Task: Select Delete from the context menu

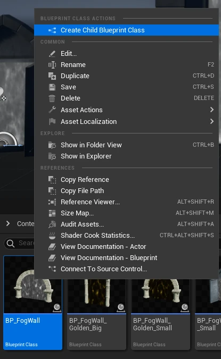Action: 126,98
